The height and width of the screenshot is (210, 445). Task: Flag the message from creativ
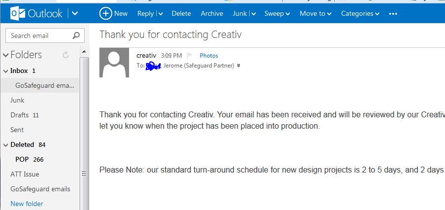(190, 56)
